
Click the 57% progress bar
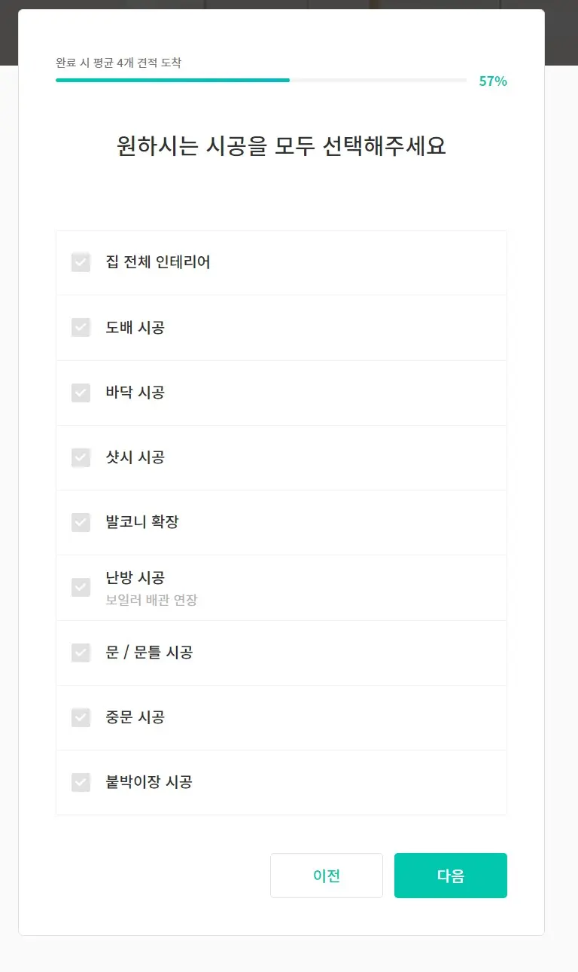(x=263, y=80)
